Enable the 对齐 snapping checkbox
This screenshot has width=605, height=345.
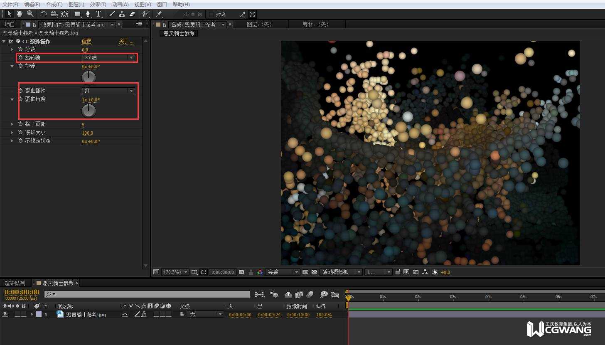tap(212, 14)
